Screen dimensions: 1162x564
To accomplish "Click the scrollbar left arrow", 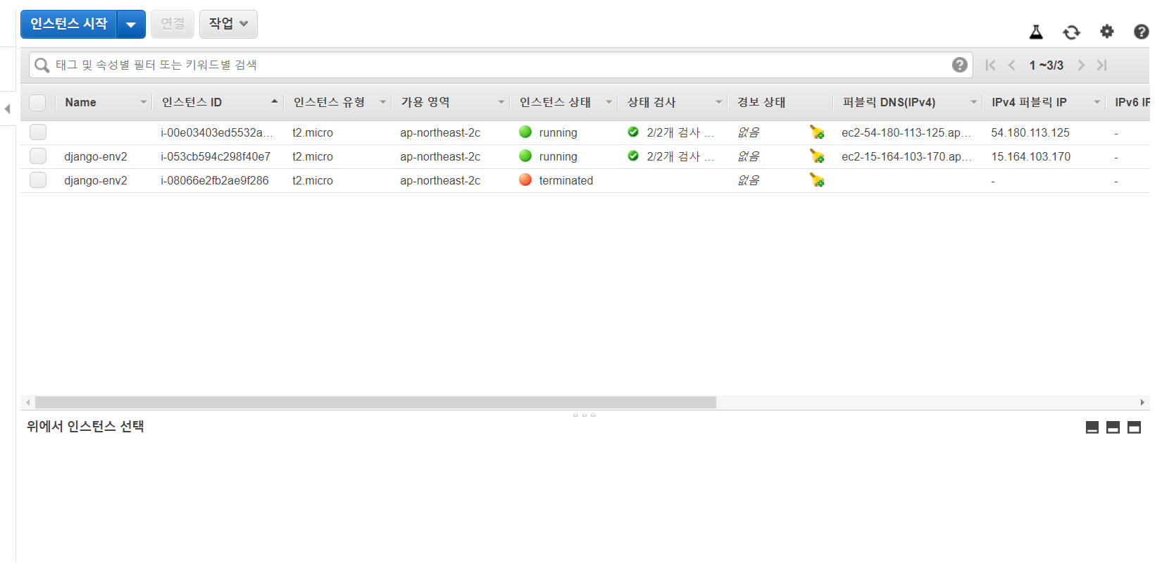I will (x=28, y=402).
